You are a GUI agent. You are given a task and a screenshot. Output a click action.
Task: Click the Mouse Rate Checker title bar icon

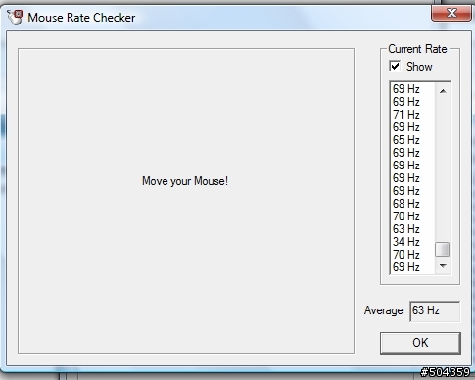pos(15,17)
